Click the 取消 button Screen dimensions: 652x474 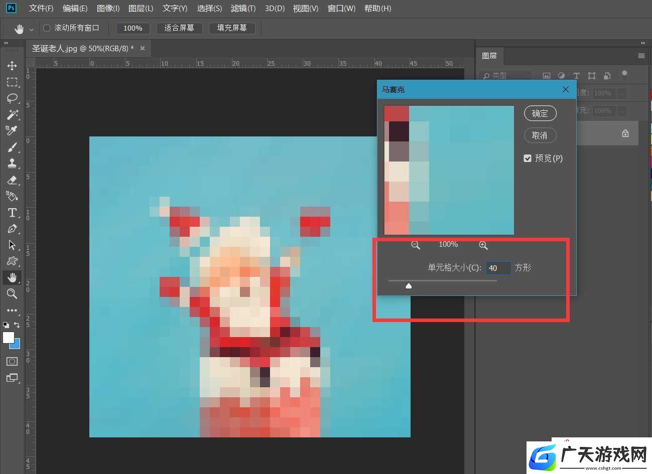[540, 135]
